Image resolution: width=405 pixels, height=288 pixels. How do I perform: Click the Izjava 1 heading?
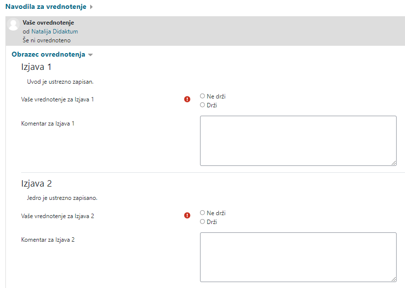[36, 67]
